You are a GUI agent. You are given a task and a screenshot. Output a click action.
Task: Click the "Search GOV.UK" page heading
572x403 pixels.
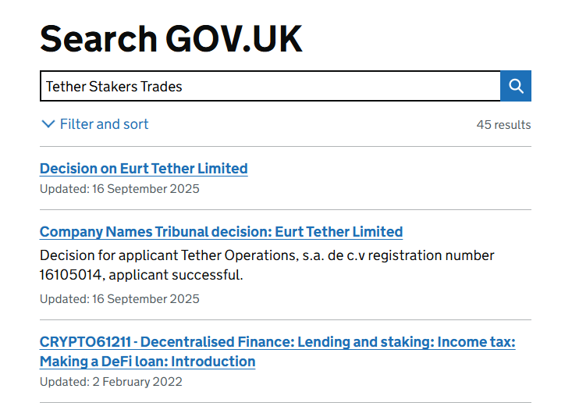171,38
